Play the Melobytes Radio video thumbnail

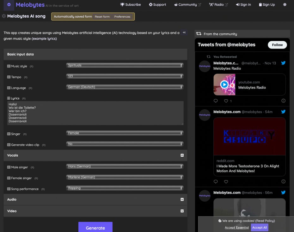coord(224,84)
